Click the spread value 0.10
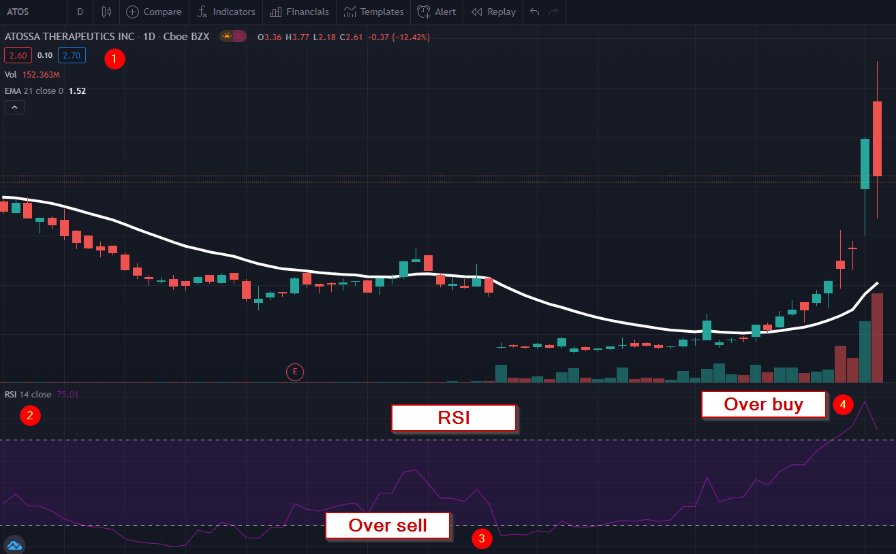 [44, 56]
